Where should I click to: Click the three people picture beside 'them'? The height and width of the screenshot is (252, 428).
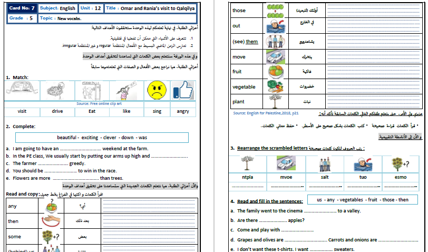[x=275, y=42]
